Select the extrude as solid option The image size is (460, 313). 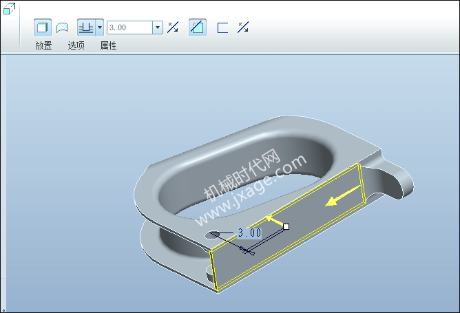(43, 28)
